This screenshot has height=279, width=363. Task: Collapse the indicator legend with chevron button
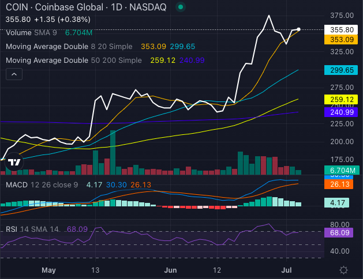(x=14, y=74)
